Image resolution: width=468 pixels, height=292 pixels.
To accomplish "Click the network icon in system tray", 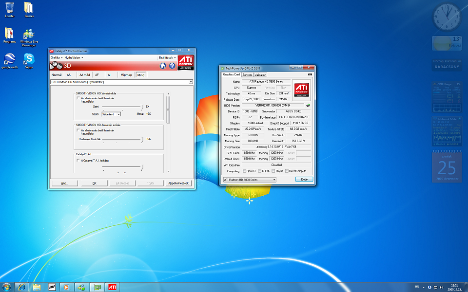I will point(435,287).
